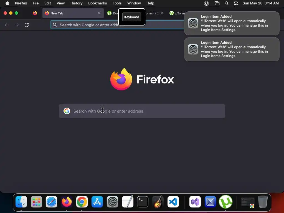The height and width of the screenshot is (213, 284).
Task: Click the magnifier icon in address bar
Action: pyautogui.click(x=55, y=25)
